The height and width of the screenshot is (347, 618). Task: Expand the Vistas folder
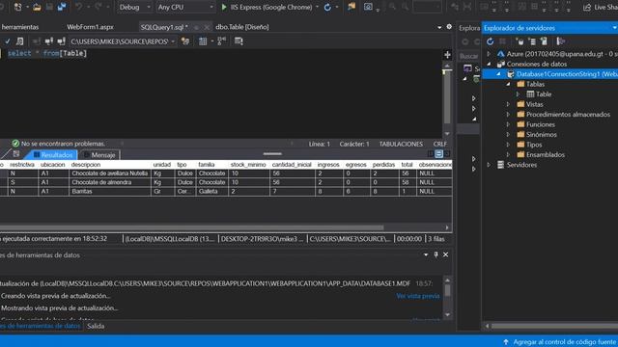pos(509,104)
